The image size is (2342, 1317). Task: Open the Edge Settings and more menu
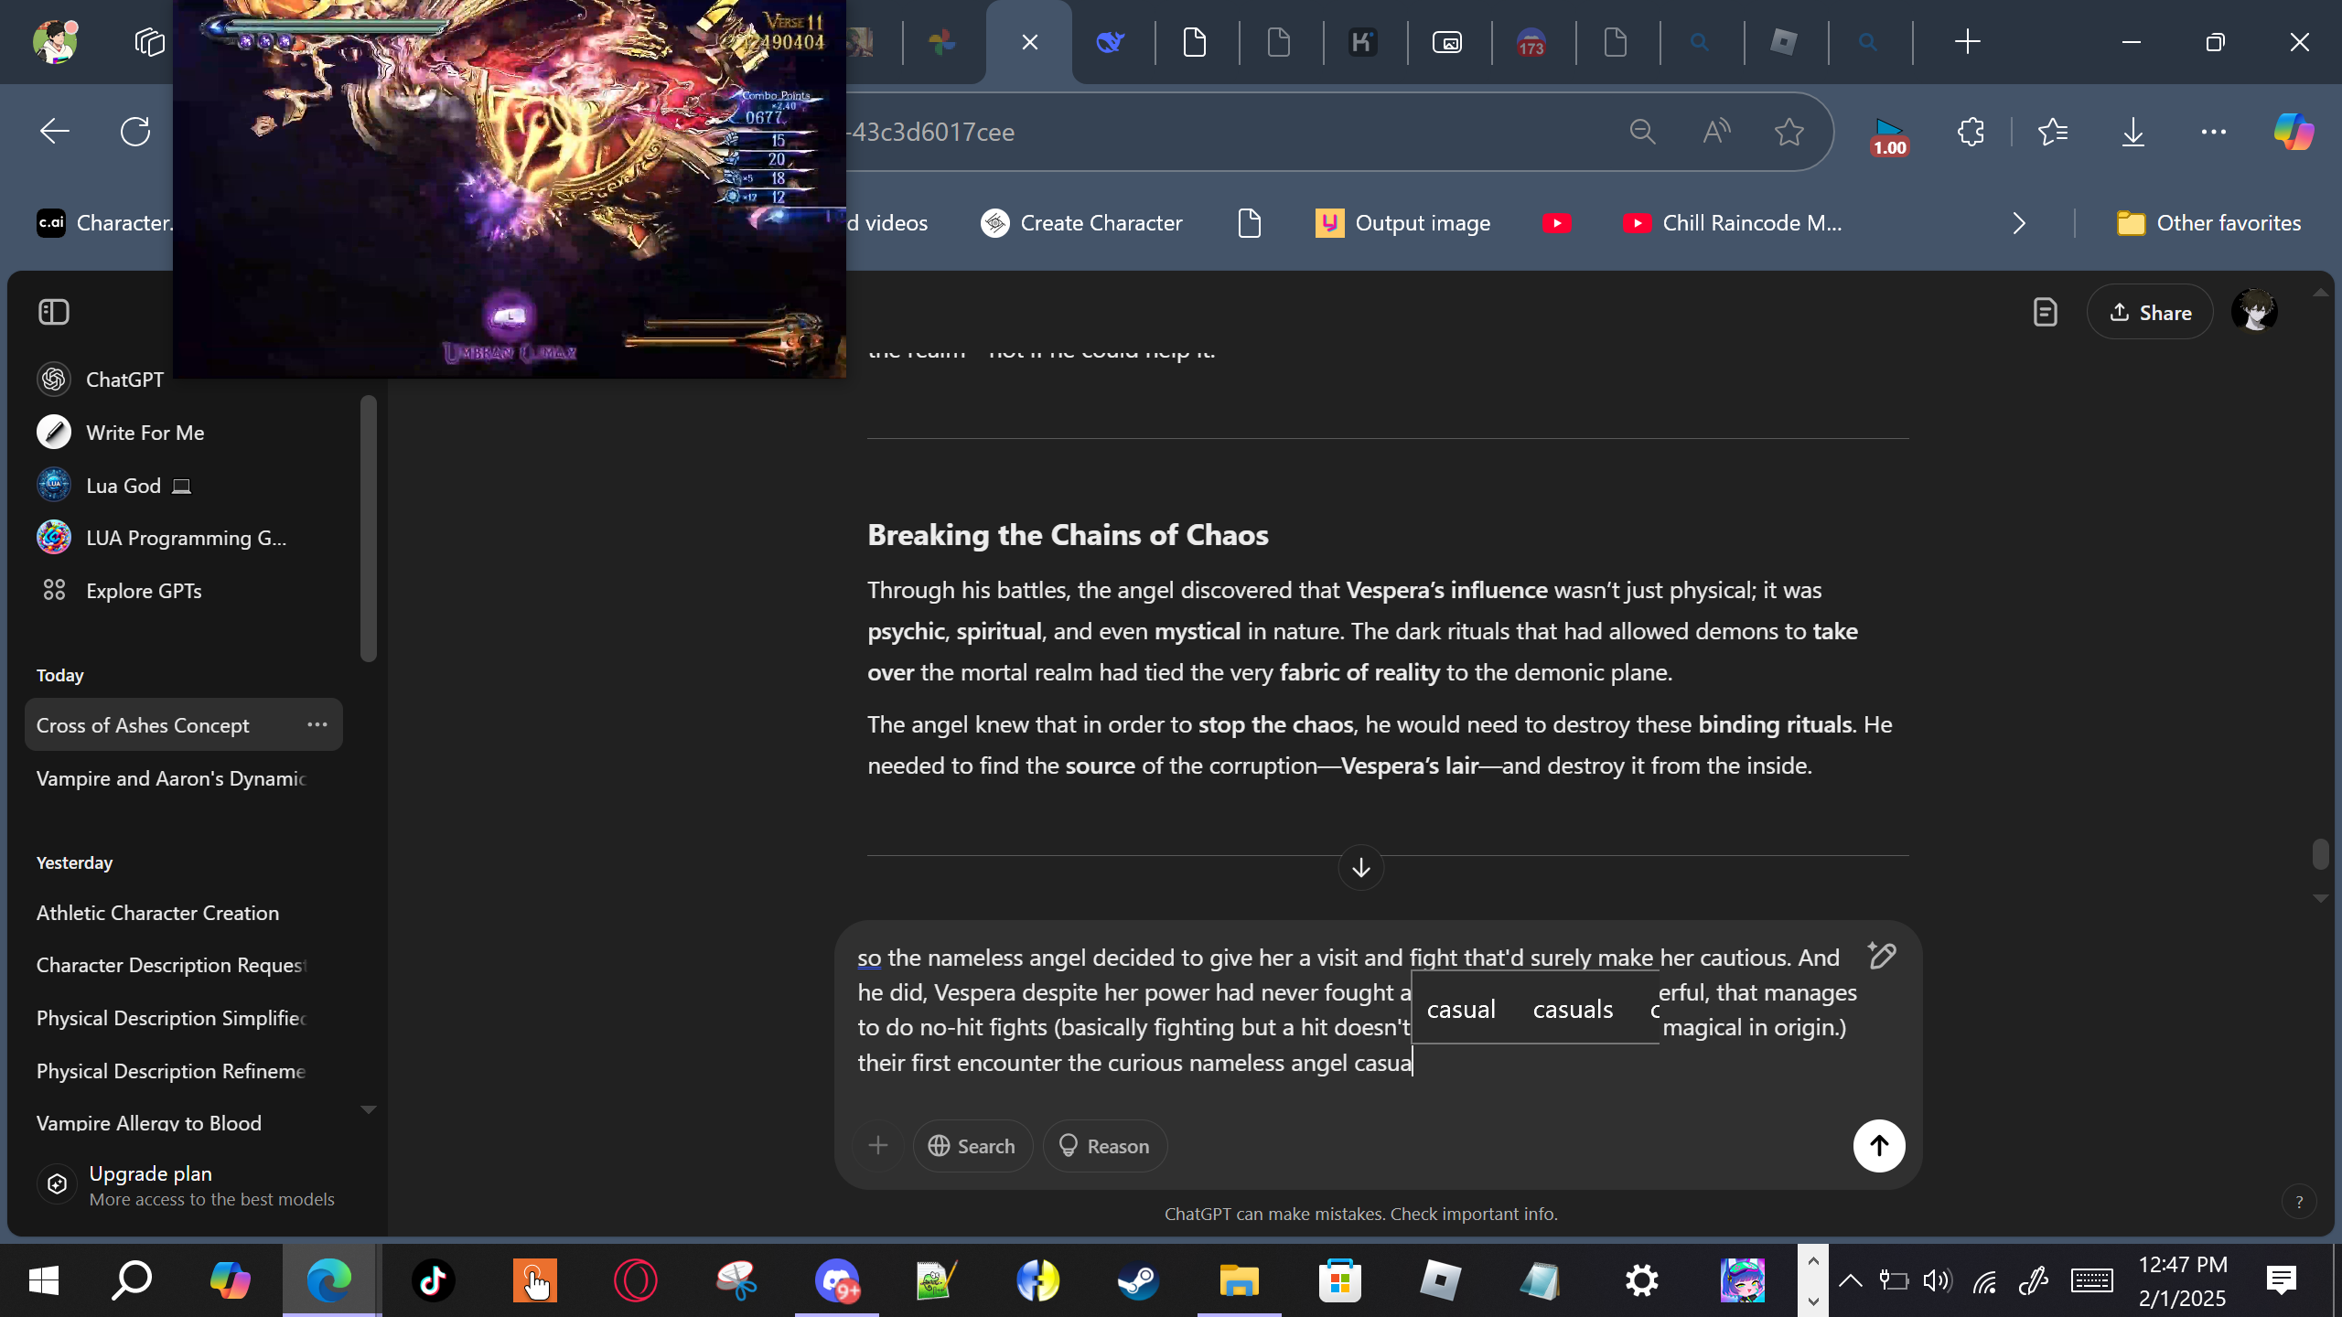click(x=2213, y=132)
